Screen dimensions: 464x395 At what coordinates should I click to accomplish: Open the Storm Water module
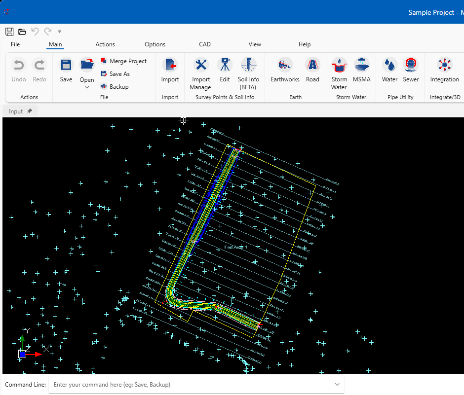point(339,73)
